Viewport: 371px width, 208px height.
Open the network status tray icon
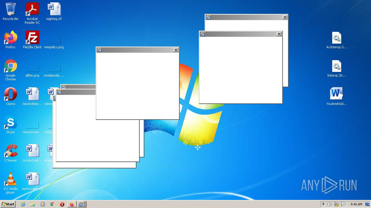tap(337, 204)
